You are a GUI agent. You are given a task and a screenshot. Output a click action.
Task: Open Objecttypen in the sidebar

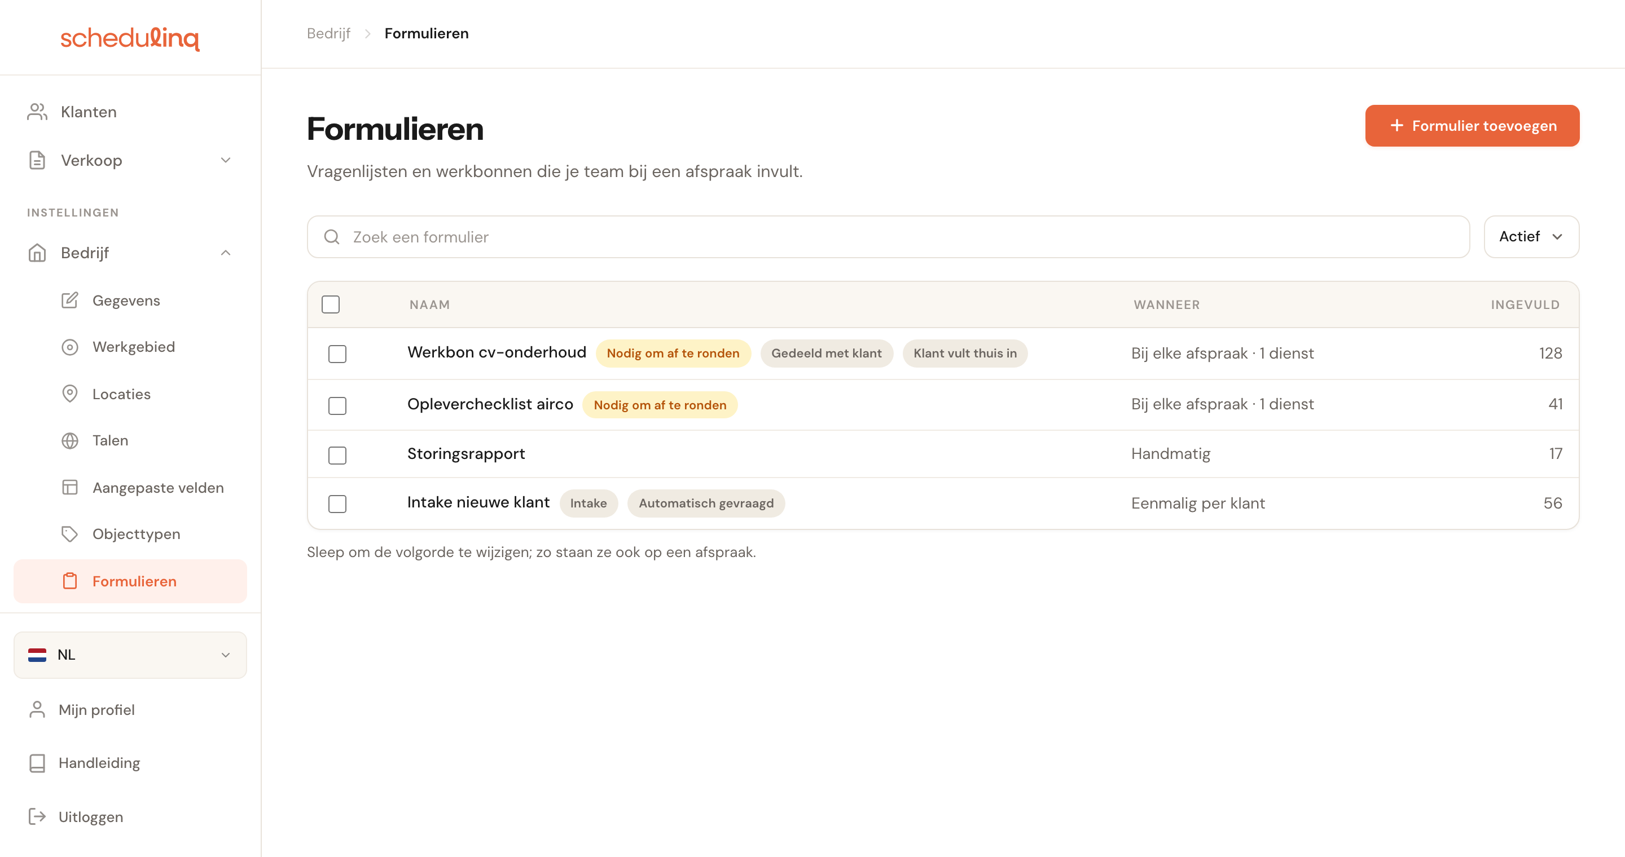(x=130, y=534)
